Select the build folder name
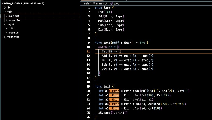 click(11, 28)
